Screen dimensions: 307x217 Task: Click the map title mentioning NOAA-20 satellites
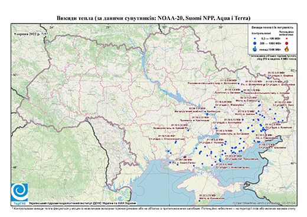pos(153,18)
